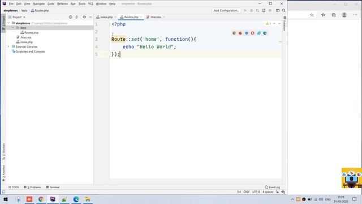Click the Web breadcrumb in navigation bar
This screenshot has width=362, height=204.
pyautogui.click(x=24, y=11)
